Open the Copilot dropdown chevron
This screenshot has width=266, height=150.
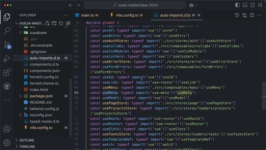point(197,5)
